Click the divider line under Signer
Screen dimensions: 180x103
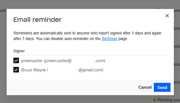coord(90,55)
